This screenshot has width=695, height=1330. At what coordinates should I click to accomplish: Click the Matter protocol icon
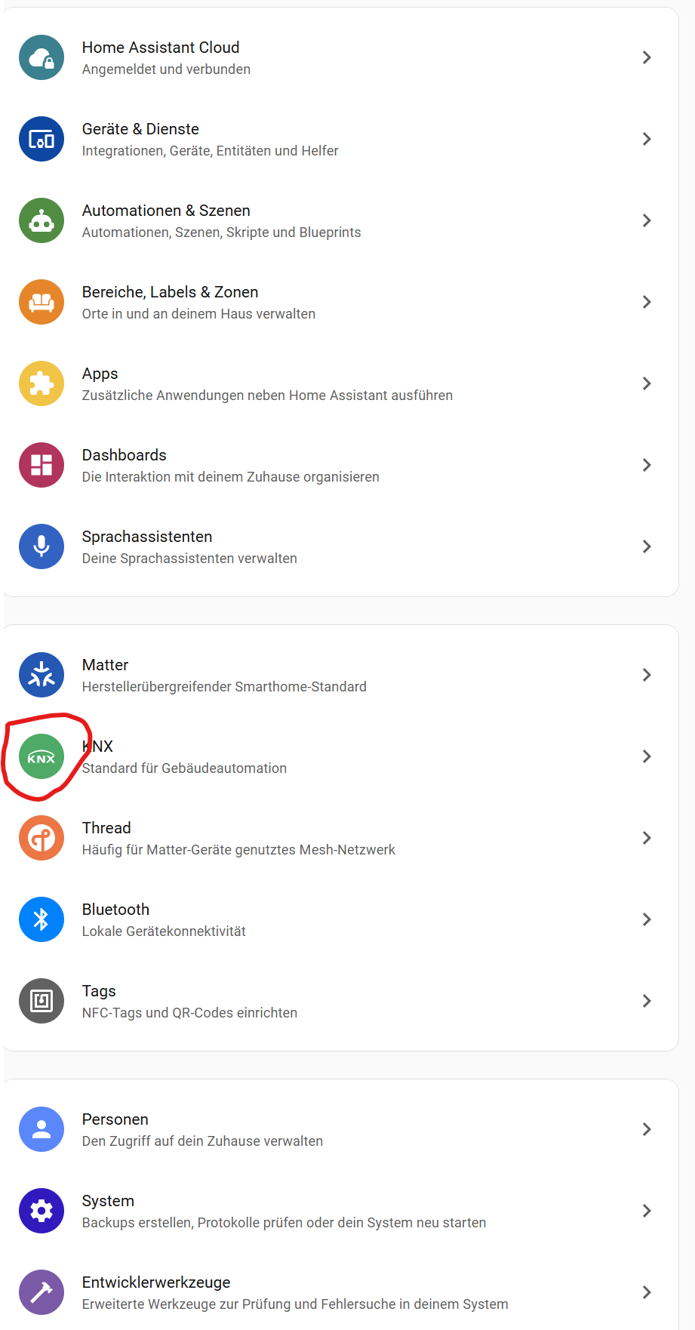(42, 675)
